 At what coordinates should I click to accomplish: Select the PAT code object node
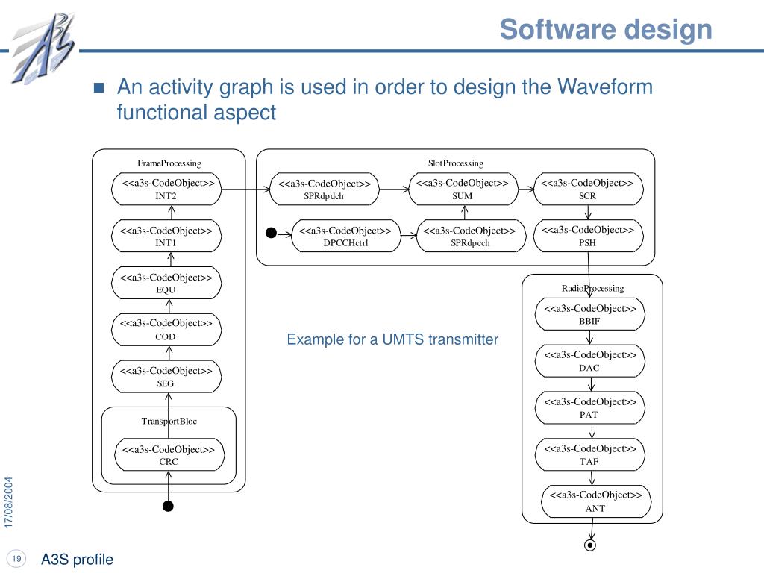[x=589, y=408]
